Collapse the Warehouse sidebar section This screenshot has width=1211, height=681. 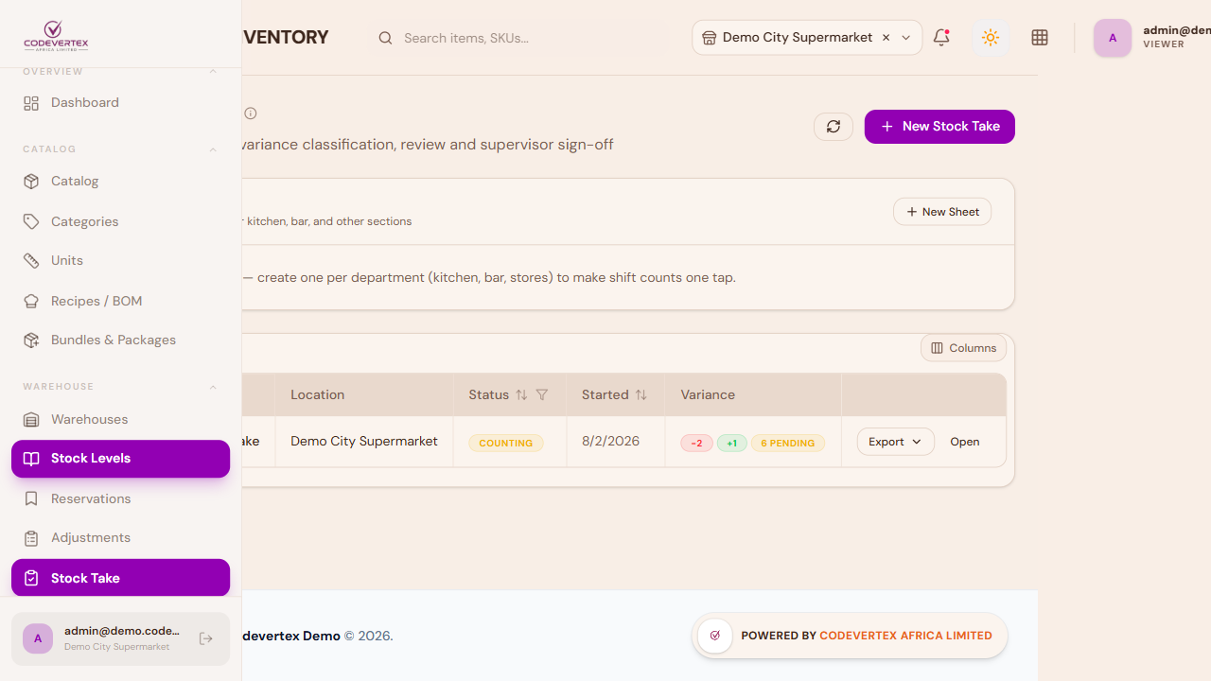pos(213,387)
